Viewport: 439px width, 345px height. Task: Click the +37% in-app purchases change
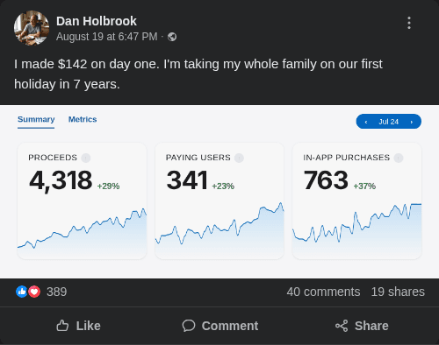[364, 187]
